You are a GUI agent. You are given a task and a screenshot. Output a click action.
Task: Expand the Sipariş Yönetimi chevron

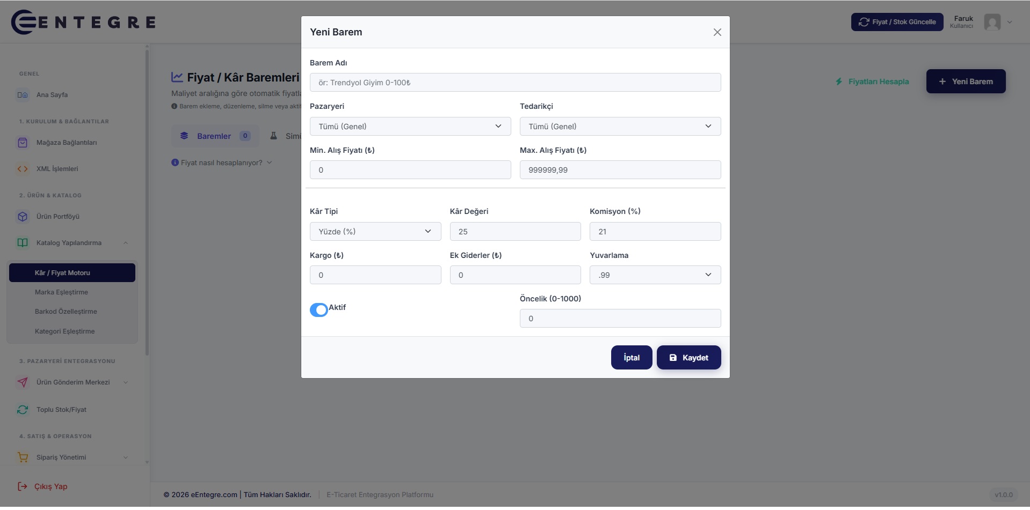(x=126, y=457)
